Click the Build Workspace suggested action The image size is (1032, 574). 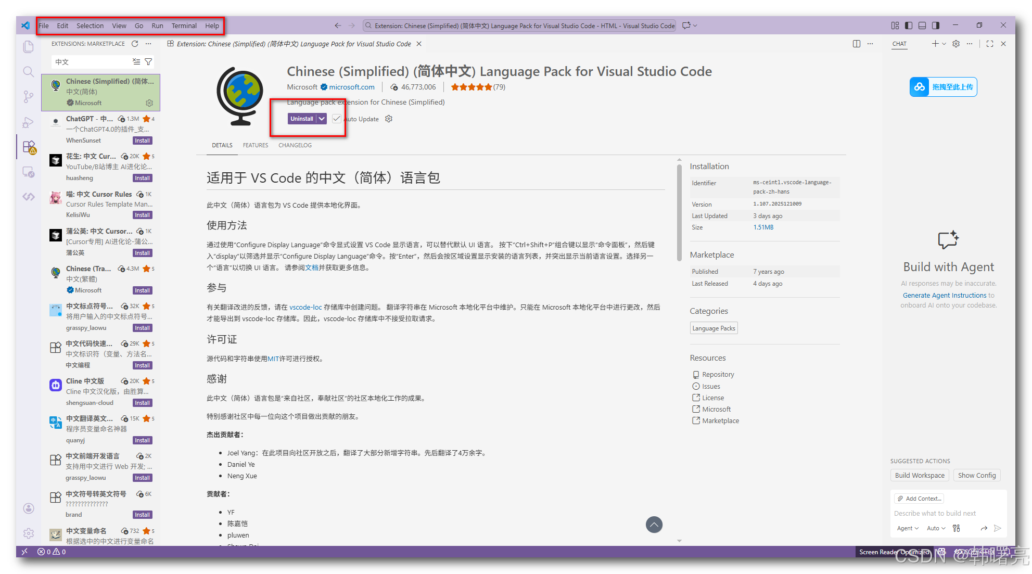920,475
